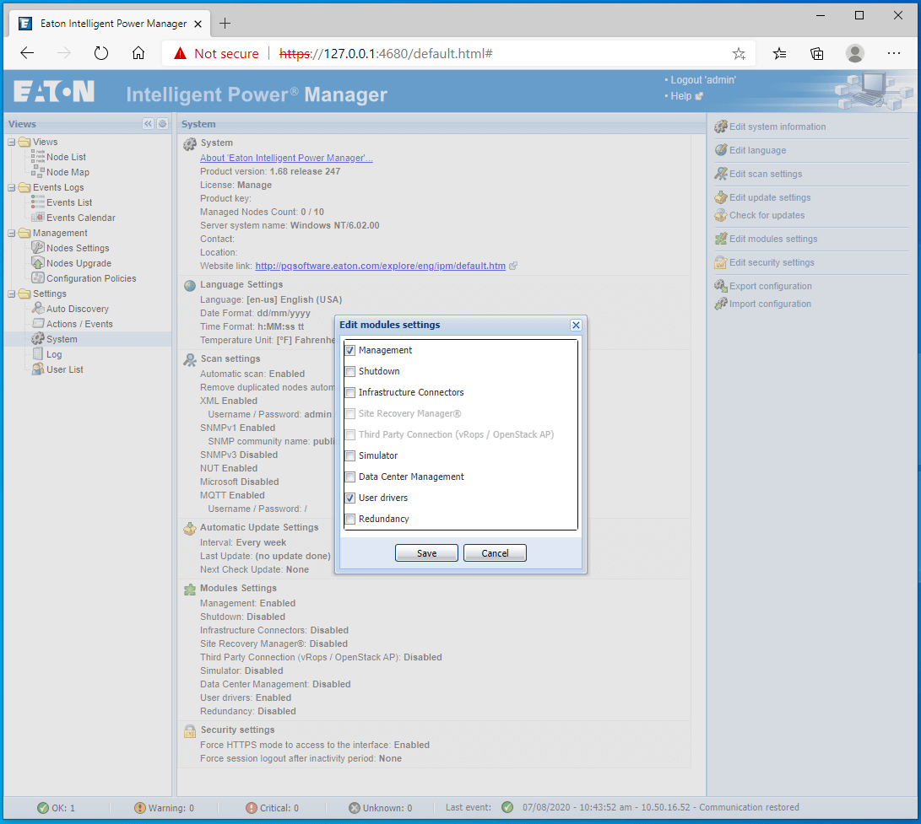Enable the Shutdown module checkbox

349,371
